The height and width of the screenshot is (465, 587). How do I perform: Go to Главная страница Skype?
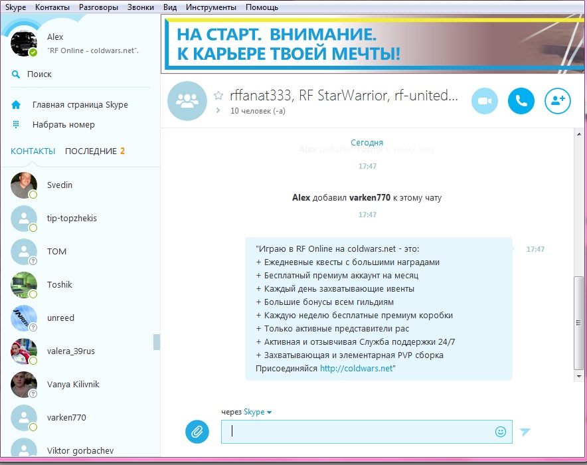coord(80,105)
